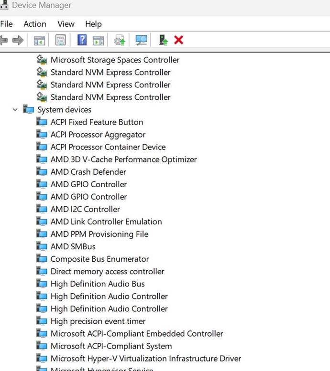Click the AMD Crash Defender device icon
The height and width of the screenshot is (371, 330).
[42, 172]
